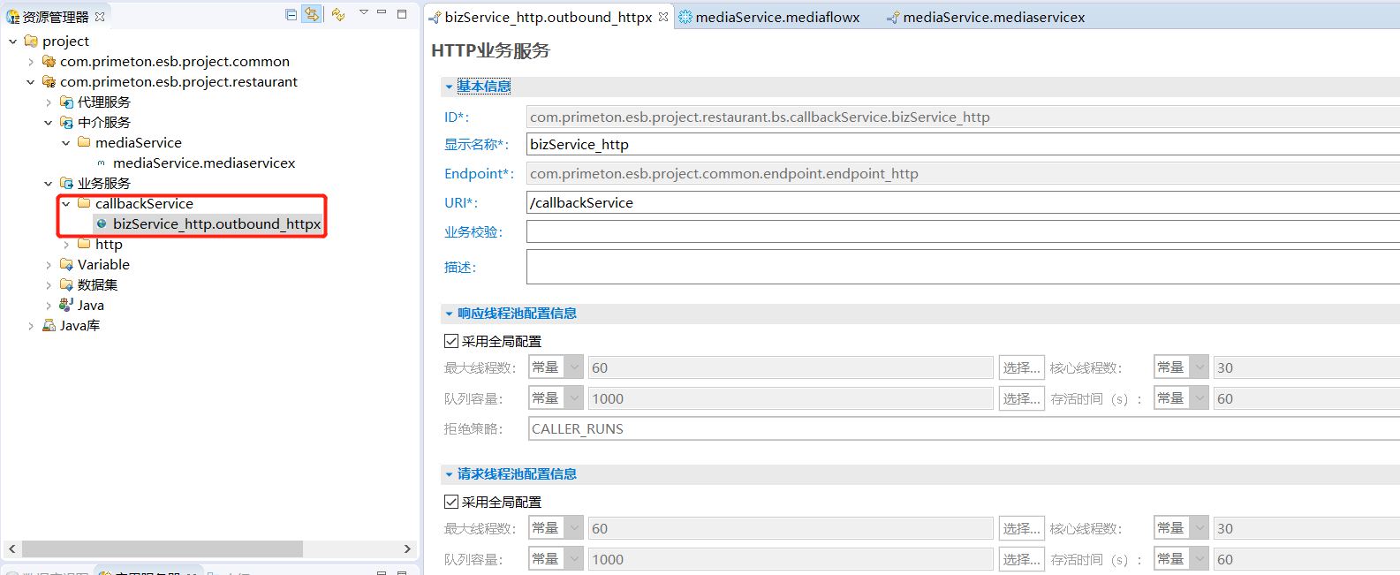The width and height of the screenshot is (1400, 575).
Task: Select the 代理服务 folder icon
Action: pyautogui.click(x=66, y=102)
